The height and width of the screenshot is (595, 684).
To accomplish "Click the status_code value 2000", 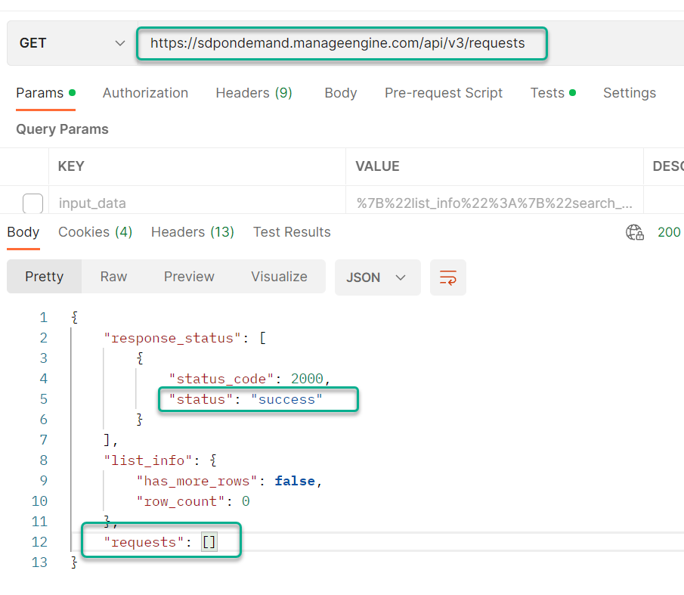I will tap(307, 379).
